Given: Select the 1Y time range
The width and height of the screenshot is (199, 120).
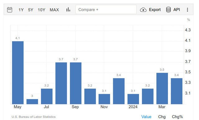Looking at the screenshot, I should [x=21, y=10].
